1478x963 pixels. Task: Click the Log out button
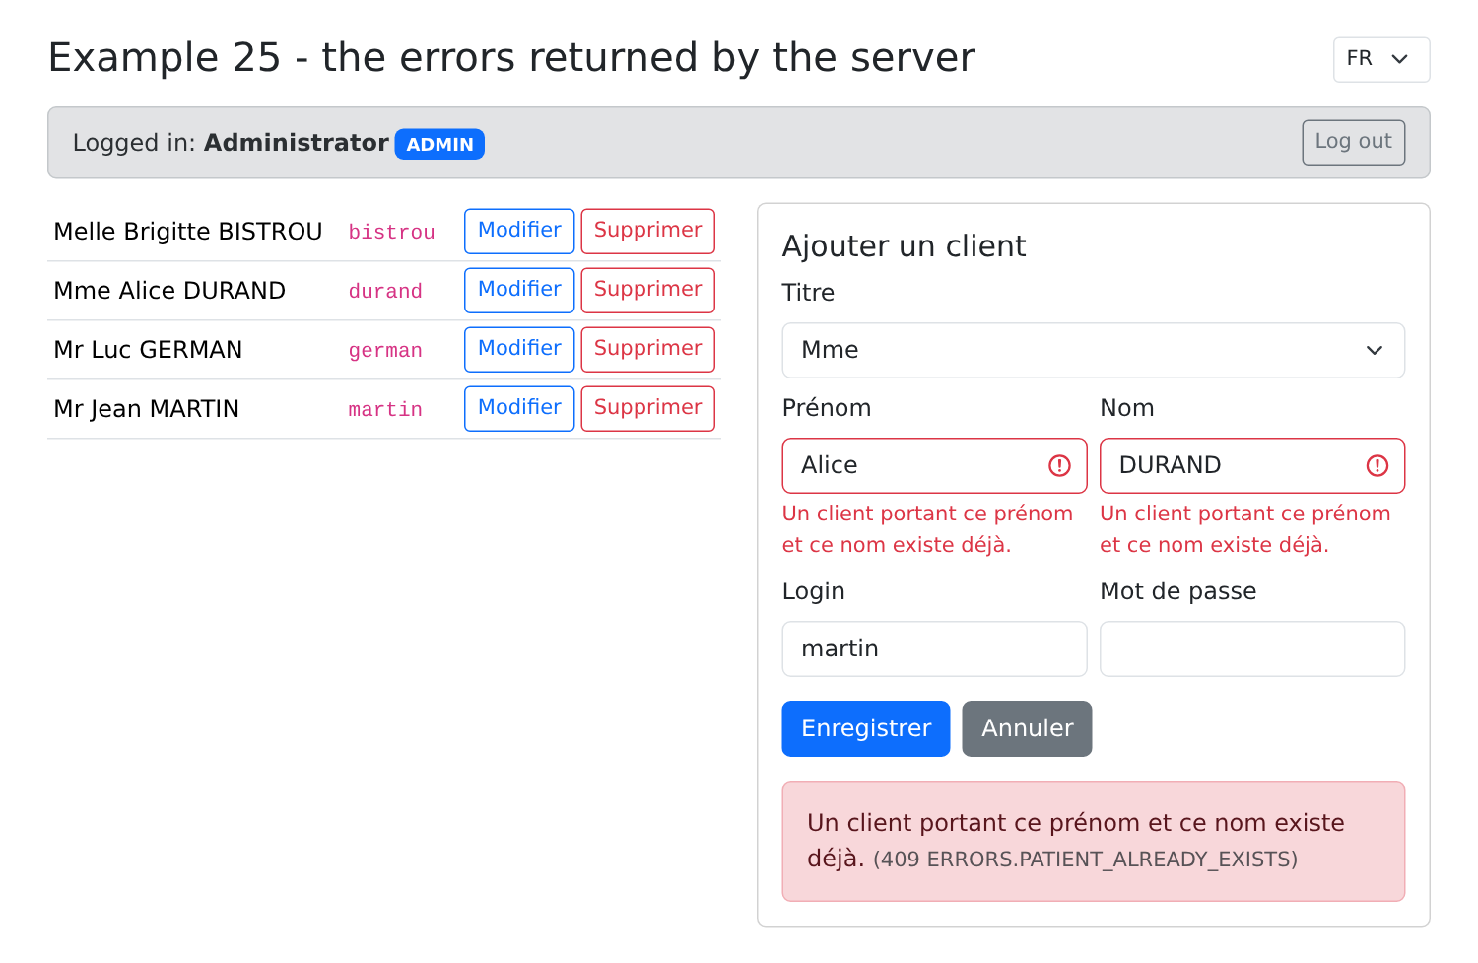[x=1353, y=142]
